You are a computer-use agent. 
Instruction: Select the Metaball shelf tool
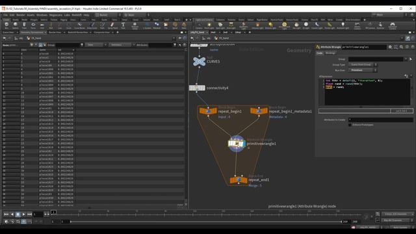[x=157, y=25]
